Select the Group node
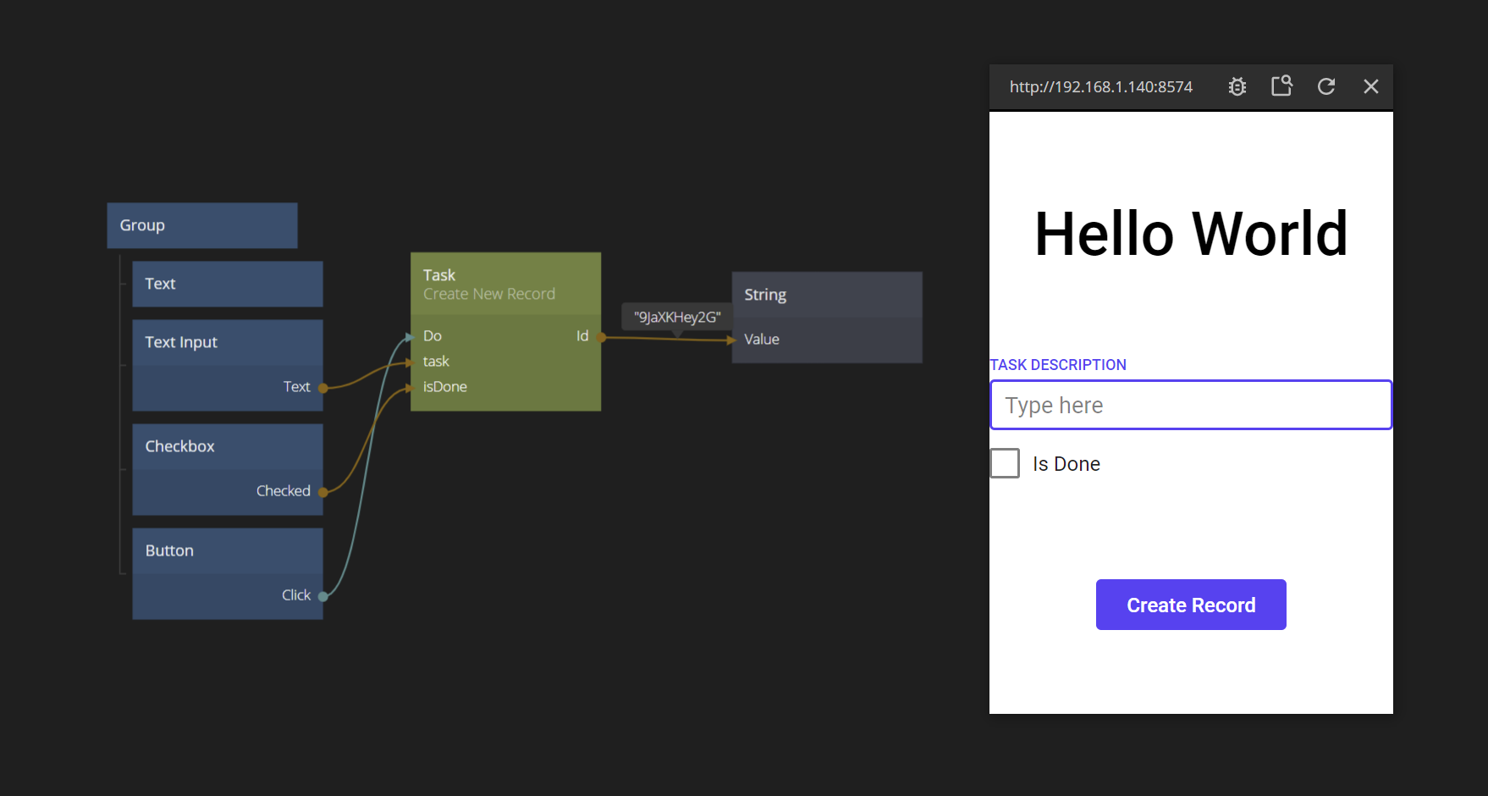 (x=201, y=225)
